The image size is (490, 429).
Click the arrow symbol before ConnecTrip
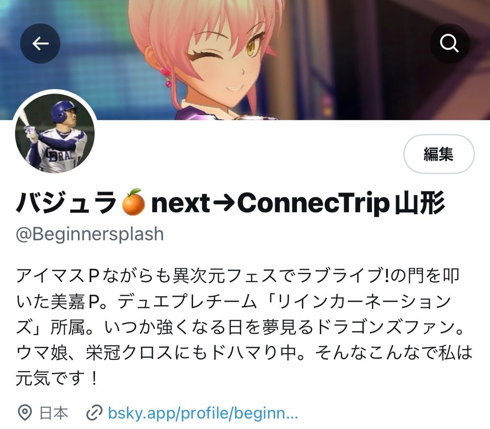click(223, 203)
